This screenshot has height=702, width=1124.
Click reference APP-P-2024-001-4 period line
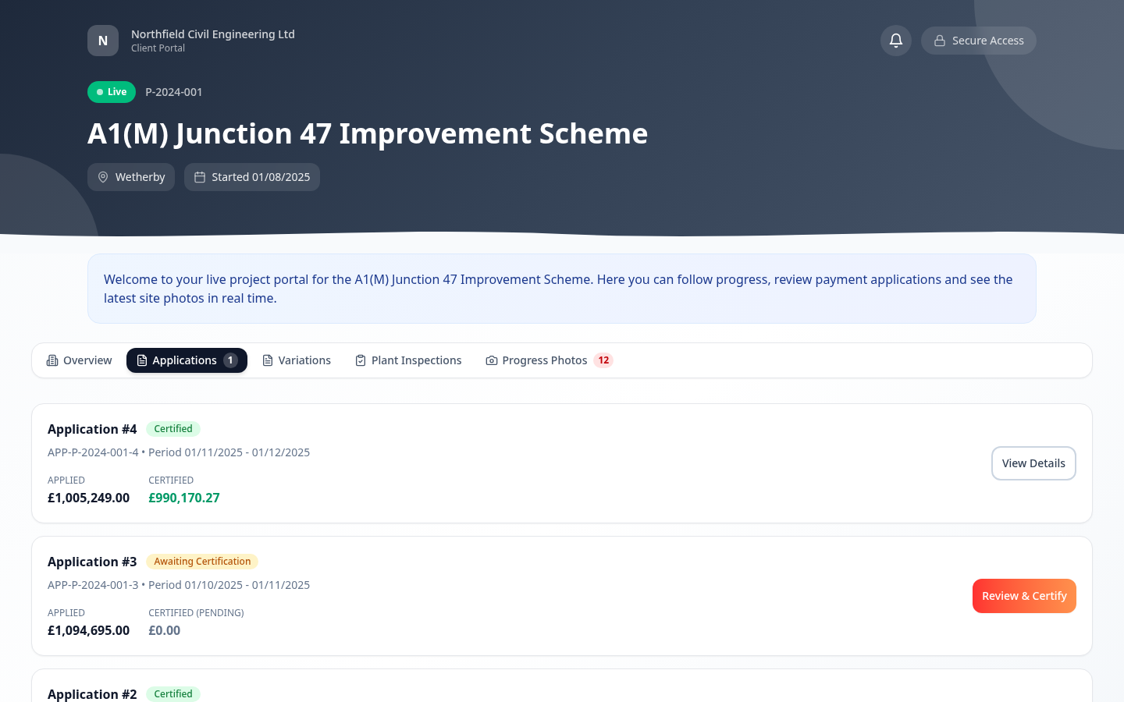(179, 452)
